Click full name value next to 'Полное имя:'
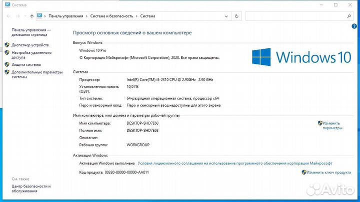Image resolution: width=360 pixels, height=202 pixels. [x=142, y=130]
